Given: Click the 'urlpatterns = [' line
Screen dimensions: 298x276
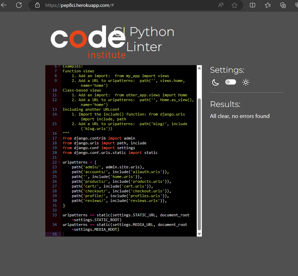Looking at the screenshot, I should pos(80,162).
